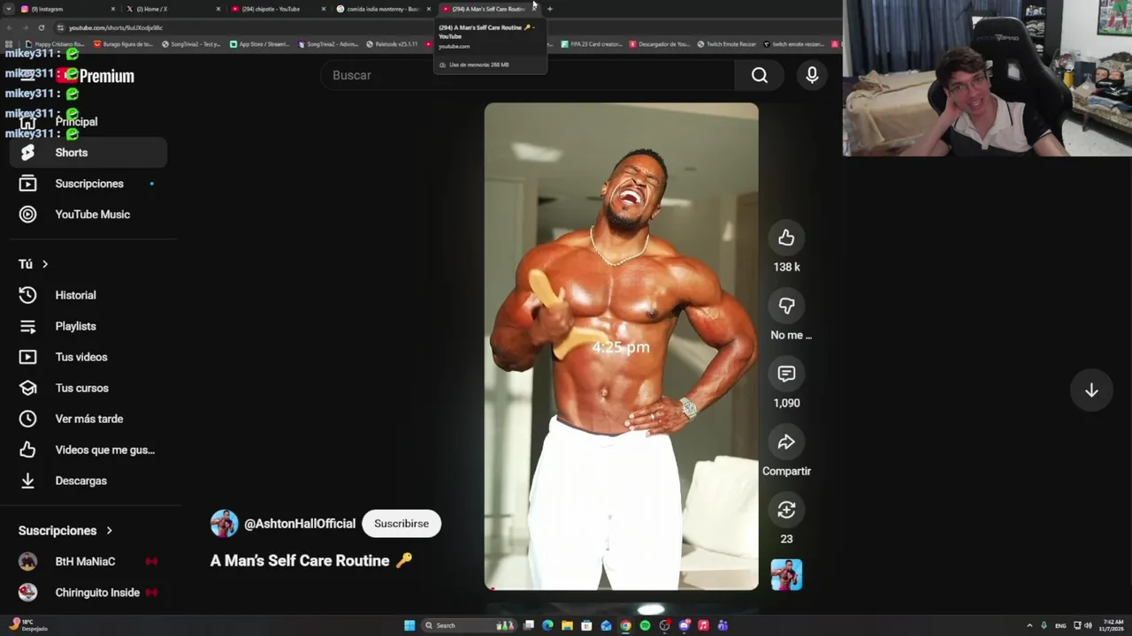This screenshot has width=1132, height=636.
Task: Open the ENG language indicator in tray
Action: pos(1060,625)
